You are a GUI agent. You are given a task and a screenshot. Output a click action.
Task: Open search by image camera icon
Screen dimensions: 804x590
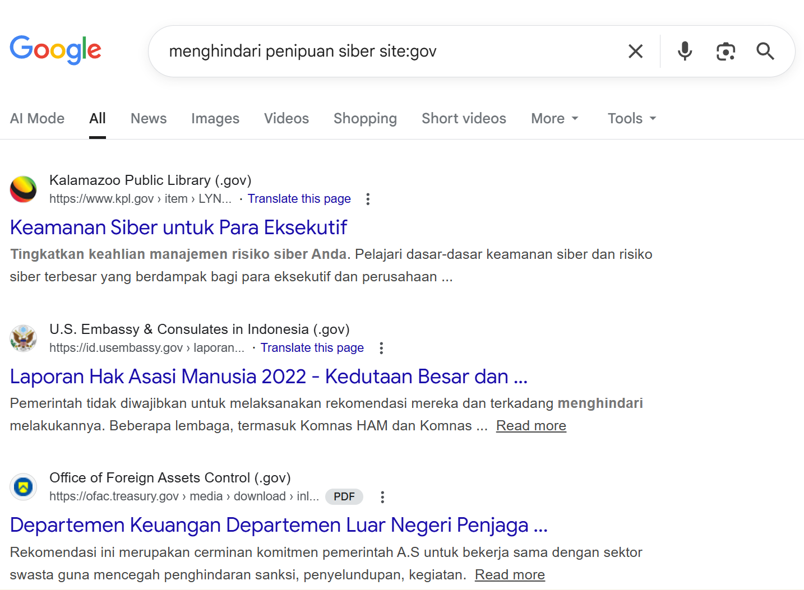726,52
